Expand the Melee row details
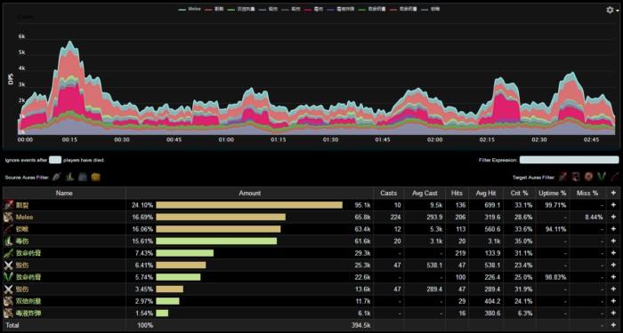The width and height of the screenshot is (623, 333). [x=613, y=218]
